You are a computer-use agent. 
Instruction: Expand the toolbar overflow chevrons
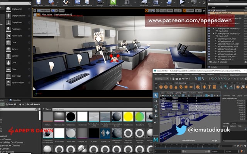204,3
